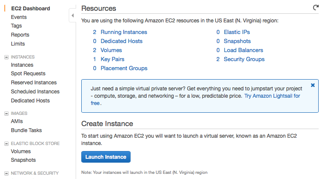Collapse the NETWORK & SECURITY section
Screen dimensions: 323x179
coord(6,173)
